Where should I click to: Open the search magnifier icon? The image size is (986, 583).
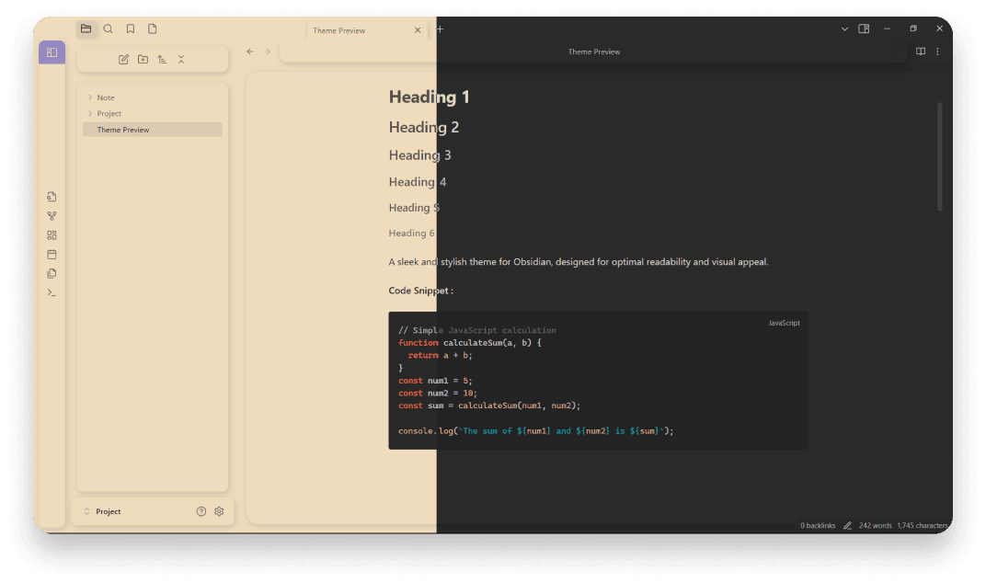pyautogui.click(x=109, y=29)
